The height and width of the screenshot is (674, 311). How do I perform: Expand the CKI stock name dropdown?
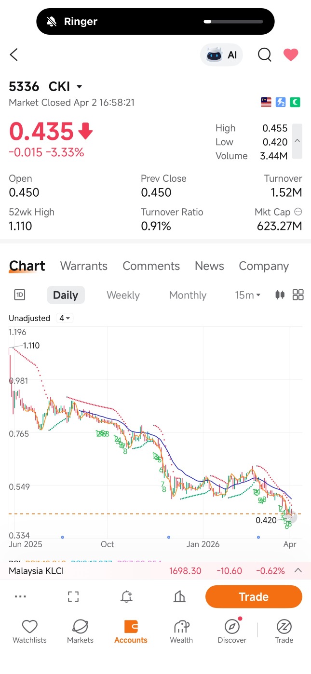pos(79,87)
